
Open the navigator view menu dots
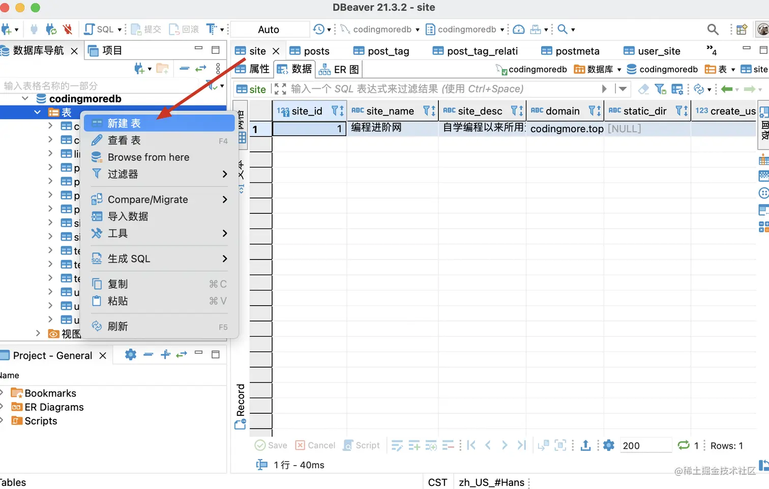click(x=218, y=68)
